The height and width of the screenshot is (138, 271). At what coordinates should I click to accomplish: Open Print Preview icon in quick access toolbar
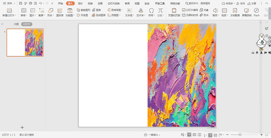click(x=36, y=3)
